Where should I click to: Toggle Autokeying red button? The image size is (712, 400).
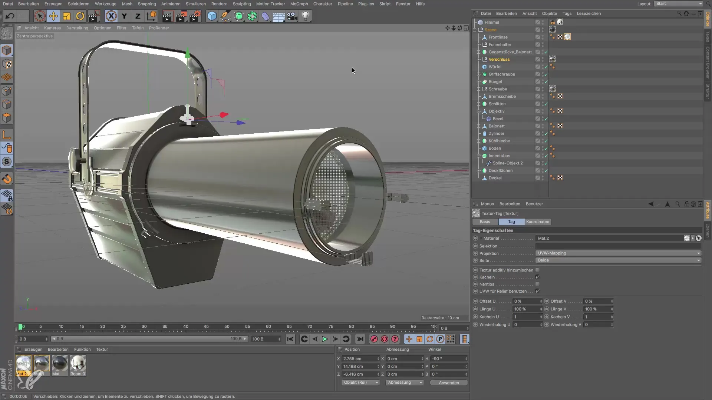[385, 339]
